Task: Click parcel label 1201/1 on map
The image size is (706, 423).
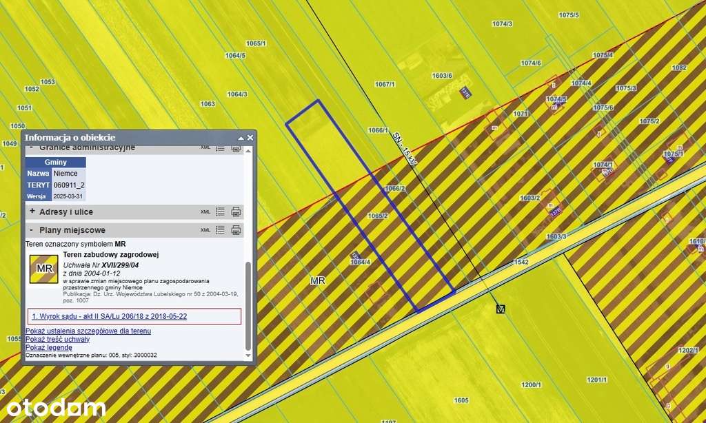Action: 596,380
